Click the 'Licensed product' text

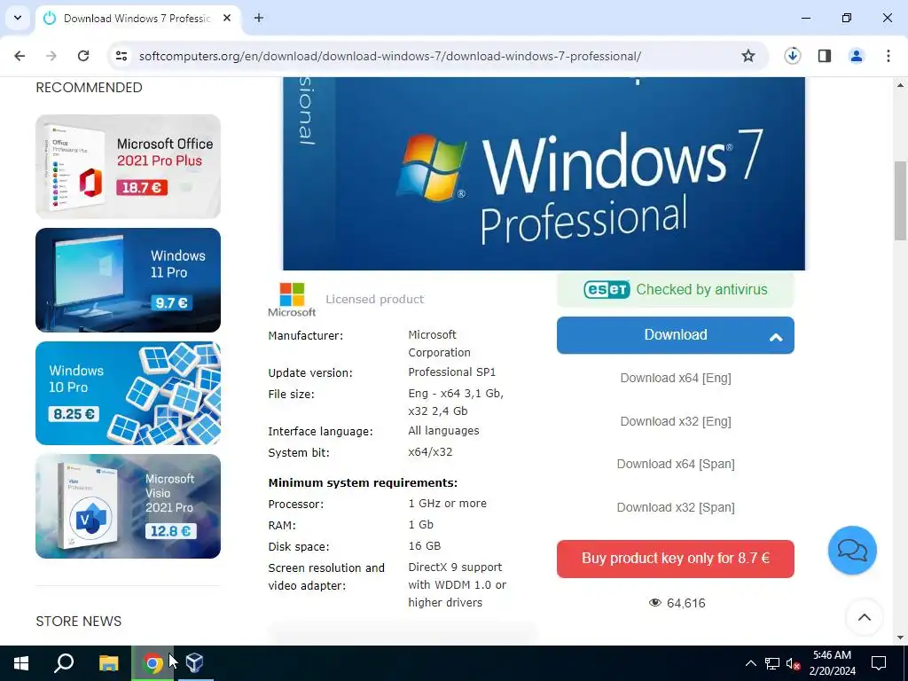[375, 300]
